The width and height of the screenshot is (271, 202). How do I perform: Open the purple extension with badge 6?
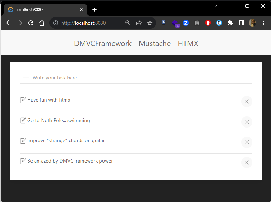[x=175, y=23]
